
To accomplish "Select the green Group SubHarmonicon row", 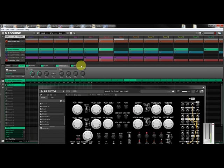I will pyautogui.click(x=15, y=49).
